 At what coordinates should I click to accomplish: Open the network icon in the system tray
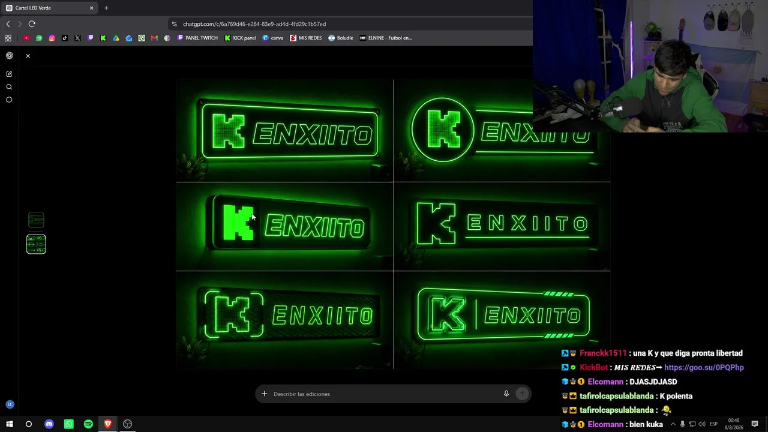click(692, 424)
